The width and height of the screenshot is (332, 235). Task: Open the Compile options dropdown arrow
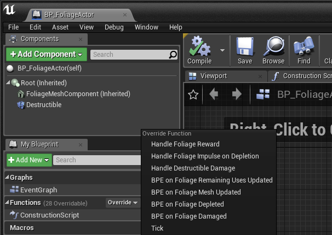coord(222,50)
